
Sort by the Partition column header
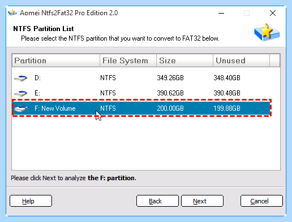(x=56, y=60)
